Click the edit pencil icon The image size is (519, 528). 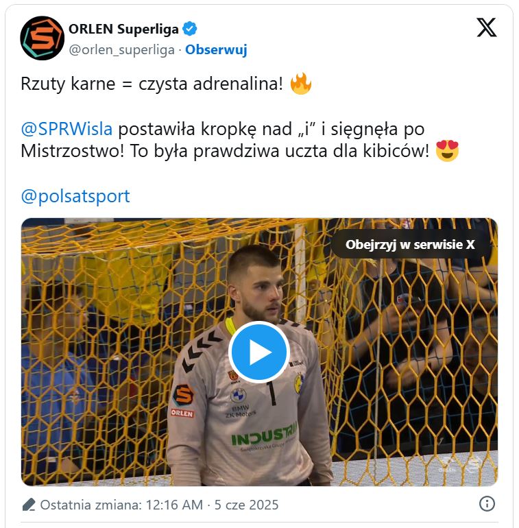29,505
